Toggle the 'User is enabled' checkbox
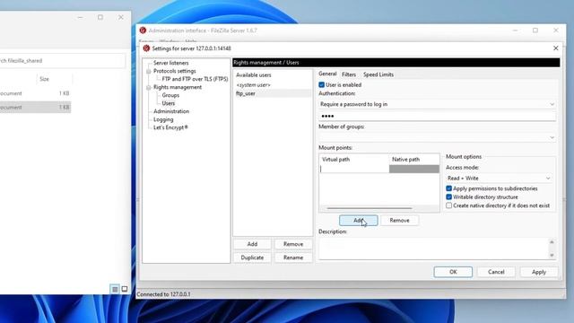Image resolution: width=574 pixels, height=323 pixels. (321, 85)
